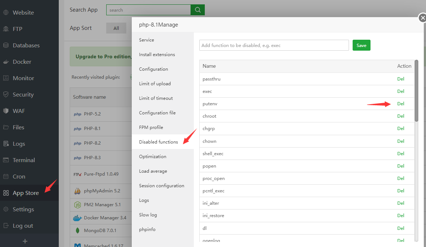The height and width of the screenshot is (247, 426).
Task: Click the Files folder icon in sidebar
Action: click(x=6, y=127)
